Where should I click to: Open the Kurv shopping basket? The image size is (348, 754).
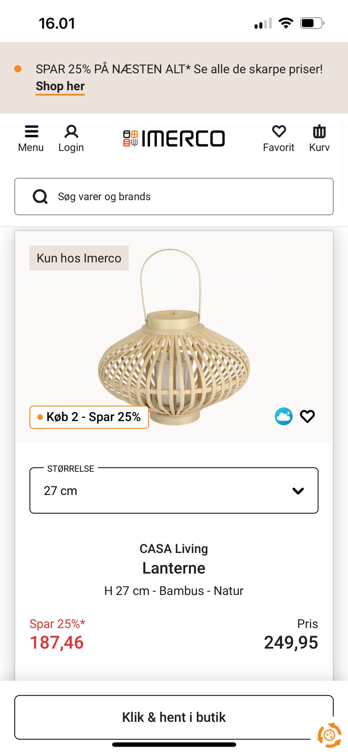coord(319,138)
